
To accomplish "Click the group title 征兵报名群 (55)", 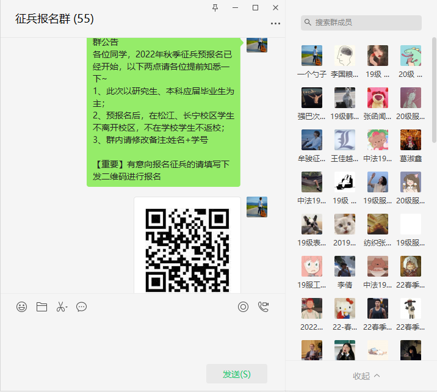I will [x=54, y=19].
